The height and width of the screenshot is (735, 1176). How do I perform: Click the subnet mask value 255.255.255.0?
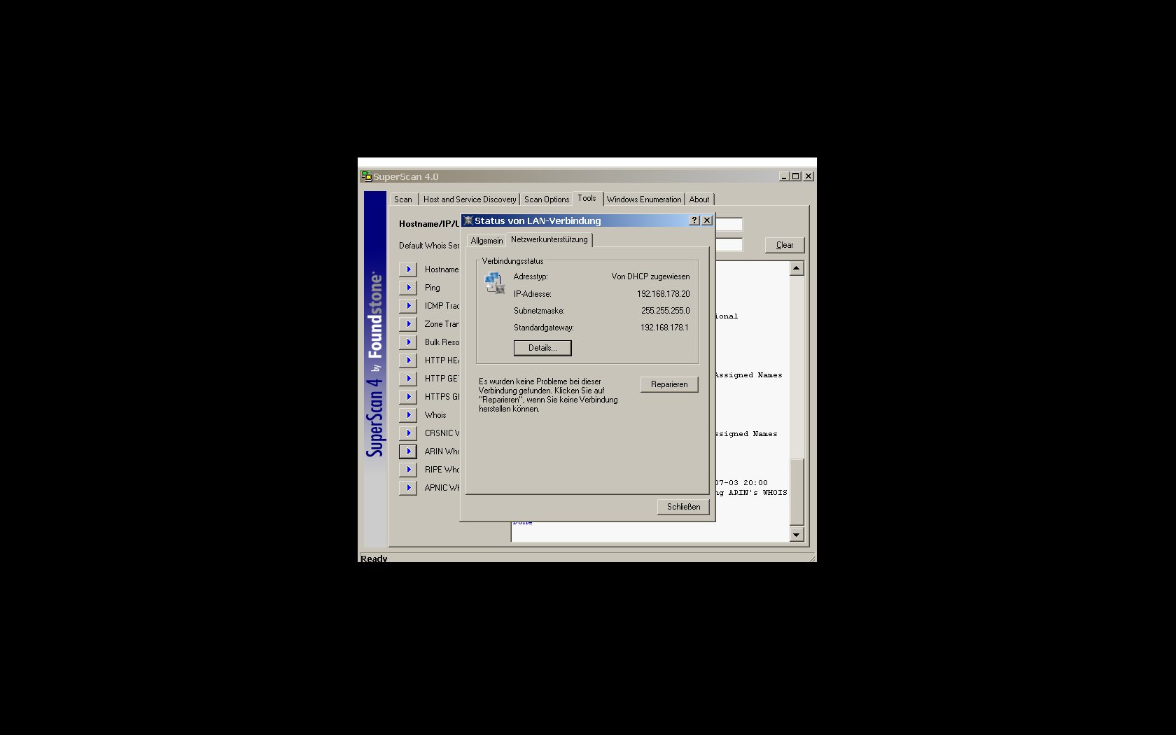tap(665, 311)
